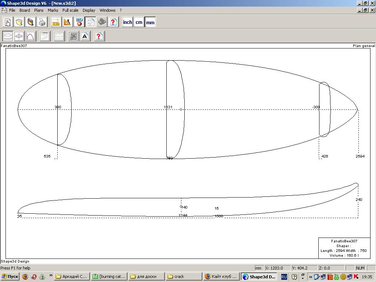Select the triangle ruler design icon
This screenshot has width=376, height=282.
[x=67, y=22]
